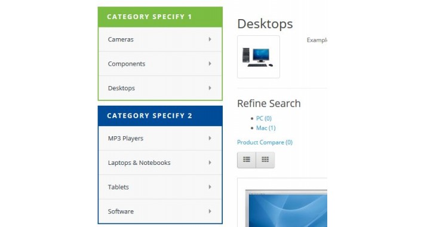Follow the Mac (1) refine link
Viewport: 424px width, 227px height.
[x=266, y=128]
